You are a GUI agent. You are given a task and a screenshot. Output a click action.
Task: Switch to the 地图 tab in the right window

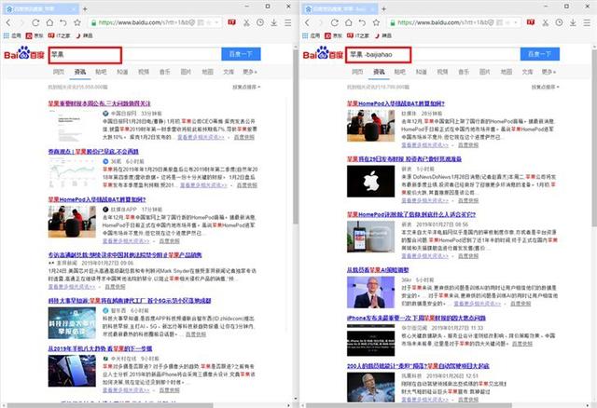coord(506,72)
